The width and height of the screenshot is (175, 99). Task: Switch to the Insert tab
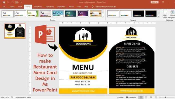click(20, 7)
